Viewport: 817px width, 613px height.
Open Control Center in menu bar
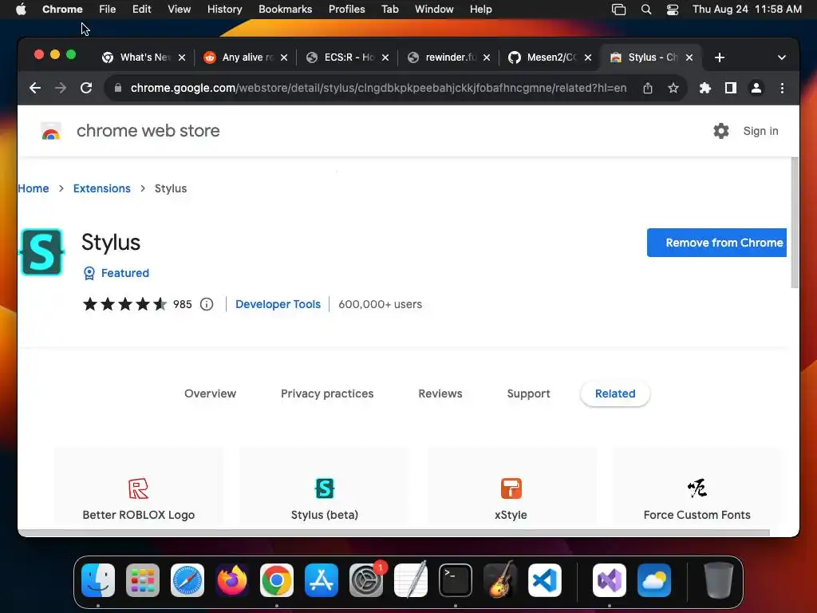(x=673, y=10)
